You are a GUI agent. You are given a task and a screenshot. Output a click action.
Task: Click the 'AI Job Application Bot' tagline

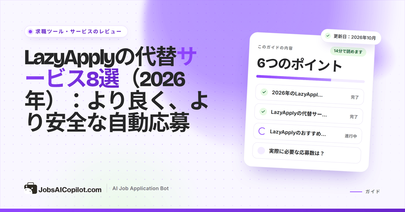[140, 188]
